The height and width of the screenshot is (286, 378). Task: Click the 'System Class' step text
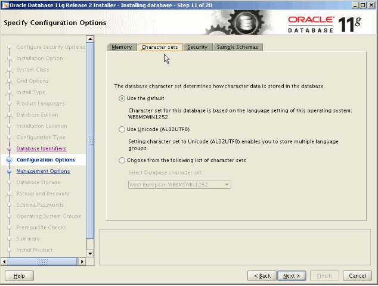(33, 70)
